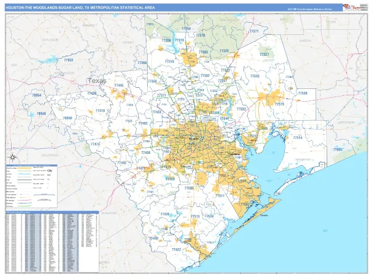
Task: Click ZIP code label 77474
Action: pyautogui.click(x=95, y=144)
